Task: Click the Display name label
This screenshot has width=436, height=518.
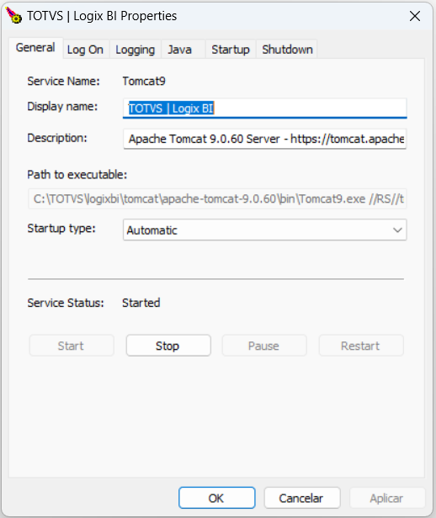Action: click(x=62, y=107)
